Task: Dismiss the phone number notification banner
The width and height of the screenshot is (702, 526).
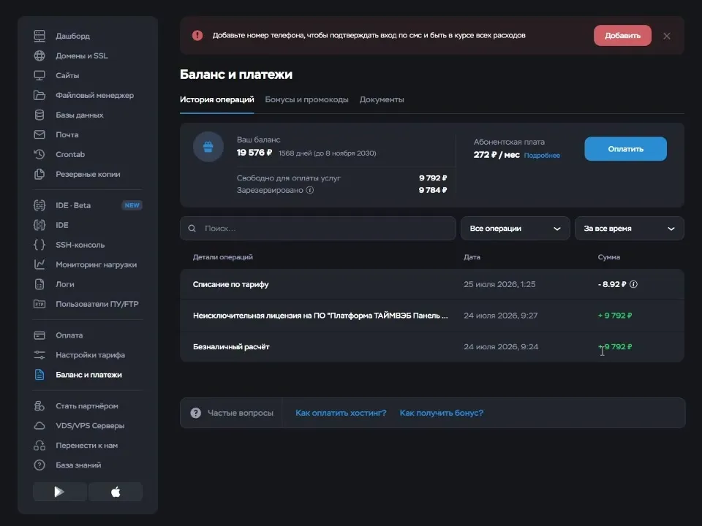Action: pyautogui.click(x=667, y=36)
